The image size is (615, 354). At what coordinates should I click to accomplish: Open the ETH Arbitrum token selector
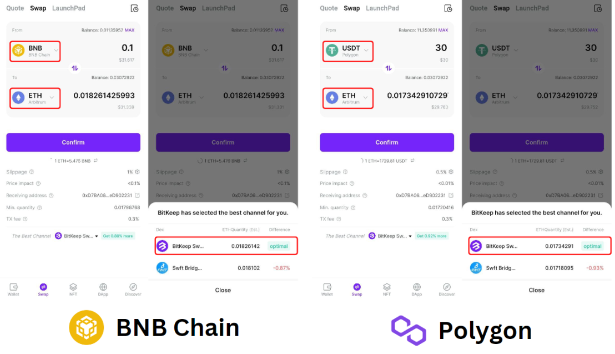[x=34, y=98]
